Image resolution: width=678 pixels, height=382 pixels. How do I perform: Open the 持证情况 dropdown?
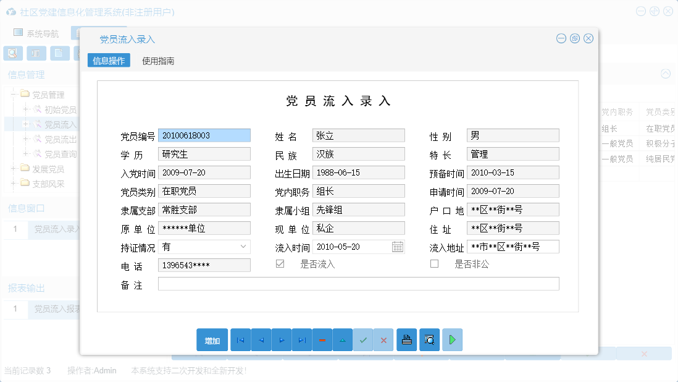pos(245,247)
